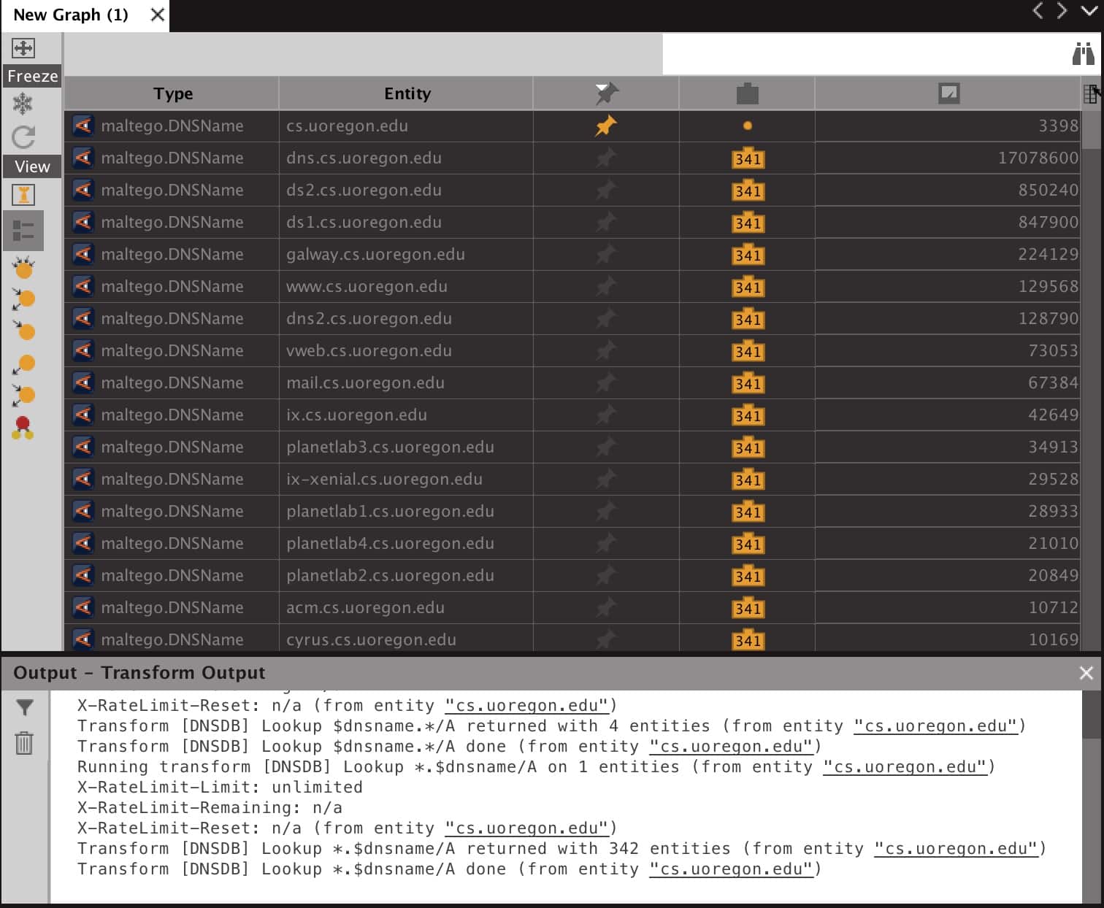
Task: Select the list view icon
Action: (23, 231)
